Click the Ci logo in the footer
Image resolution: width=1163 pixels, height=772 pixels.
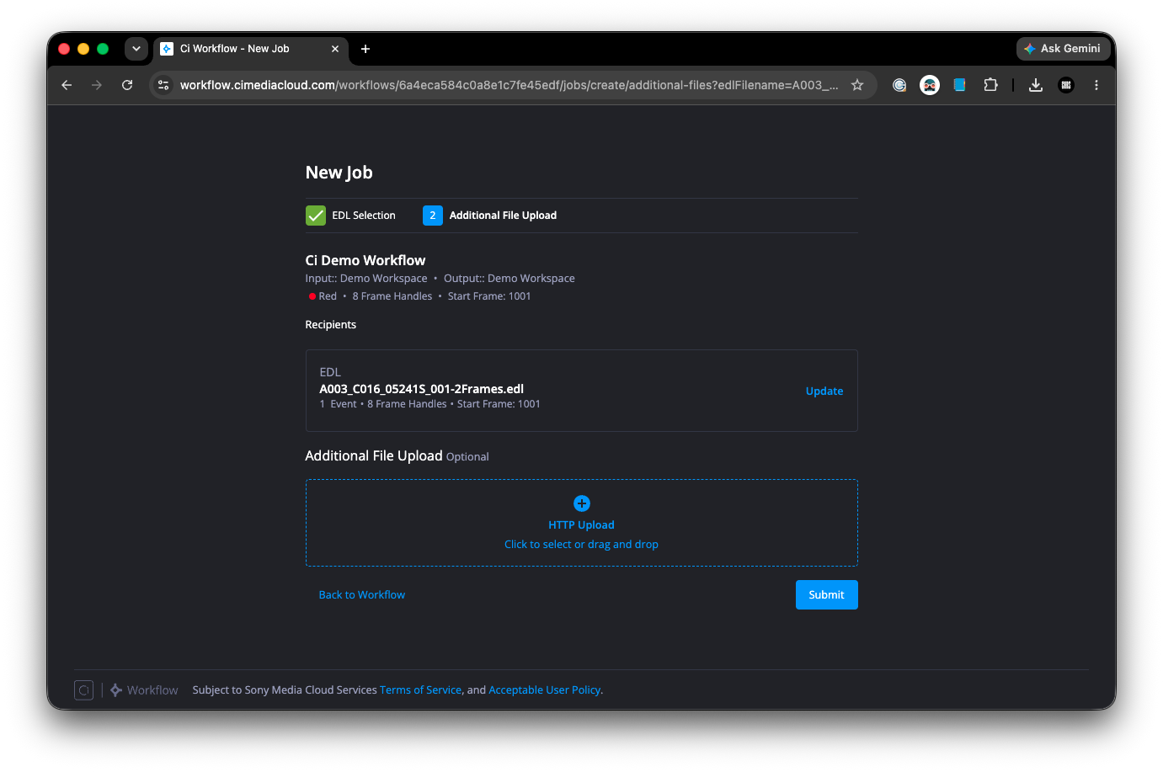[x=84, y=690]
